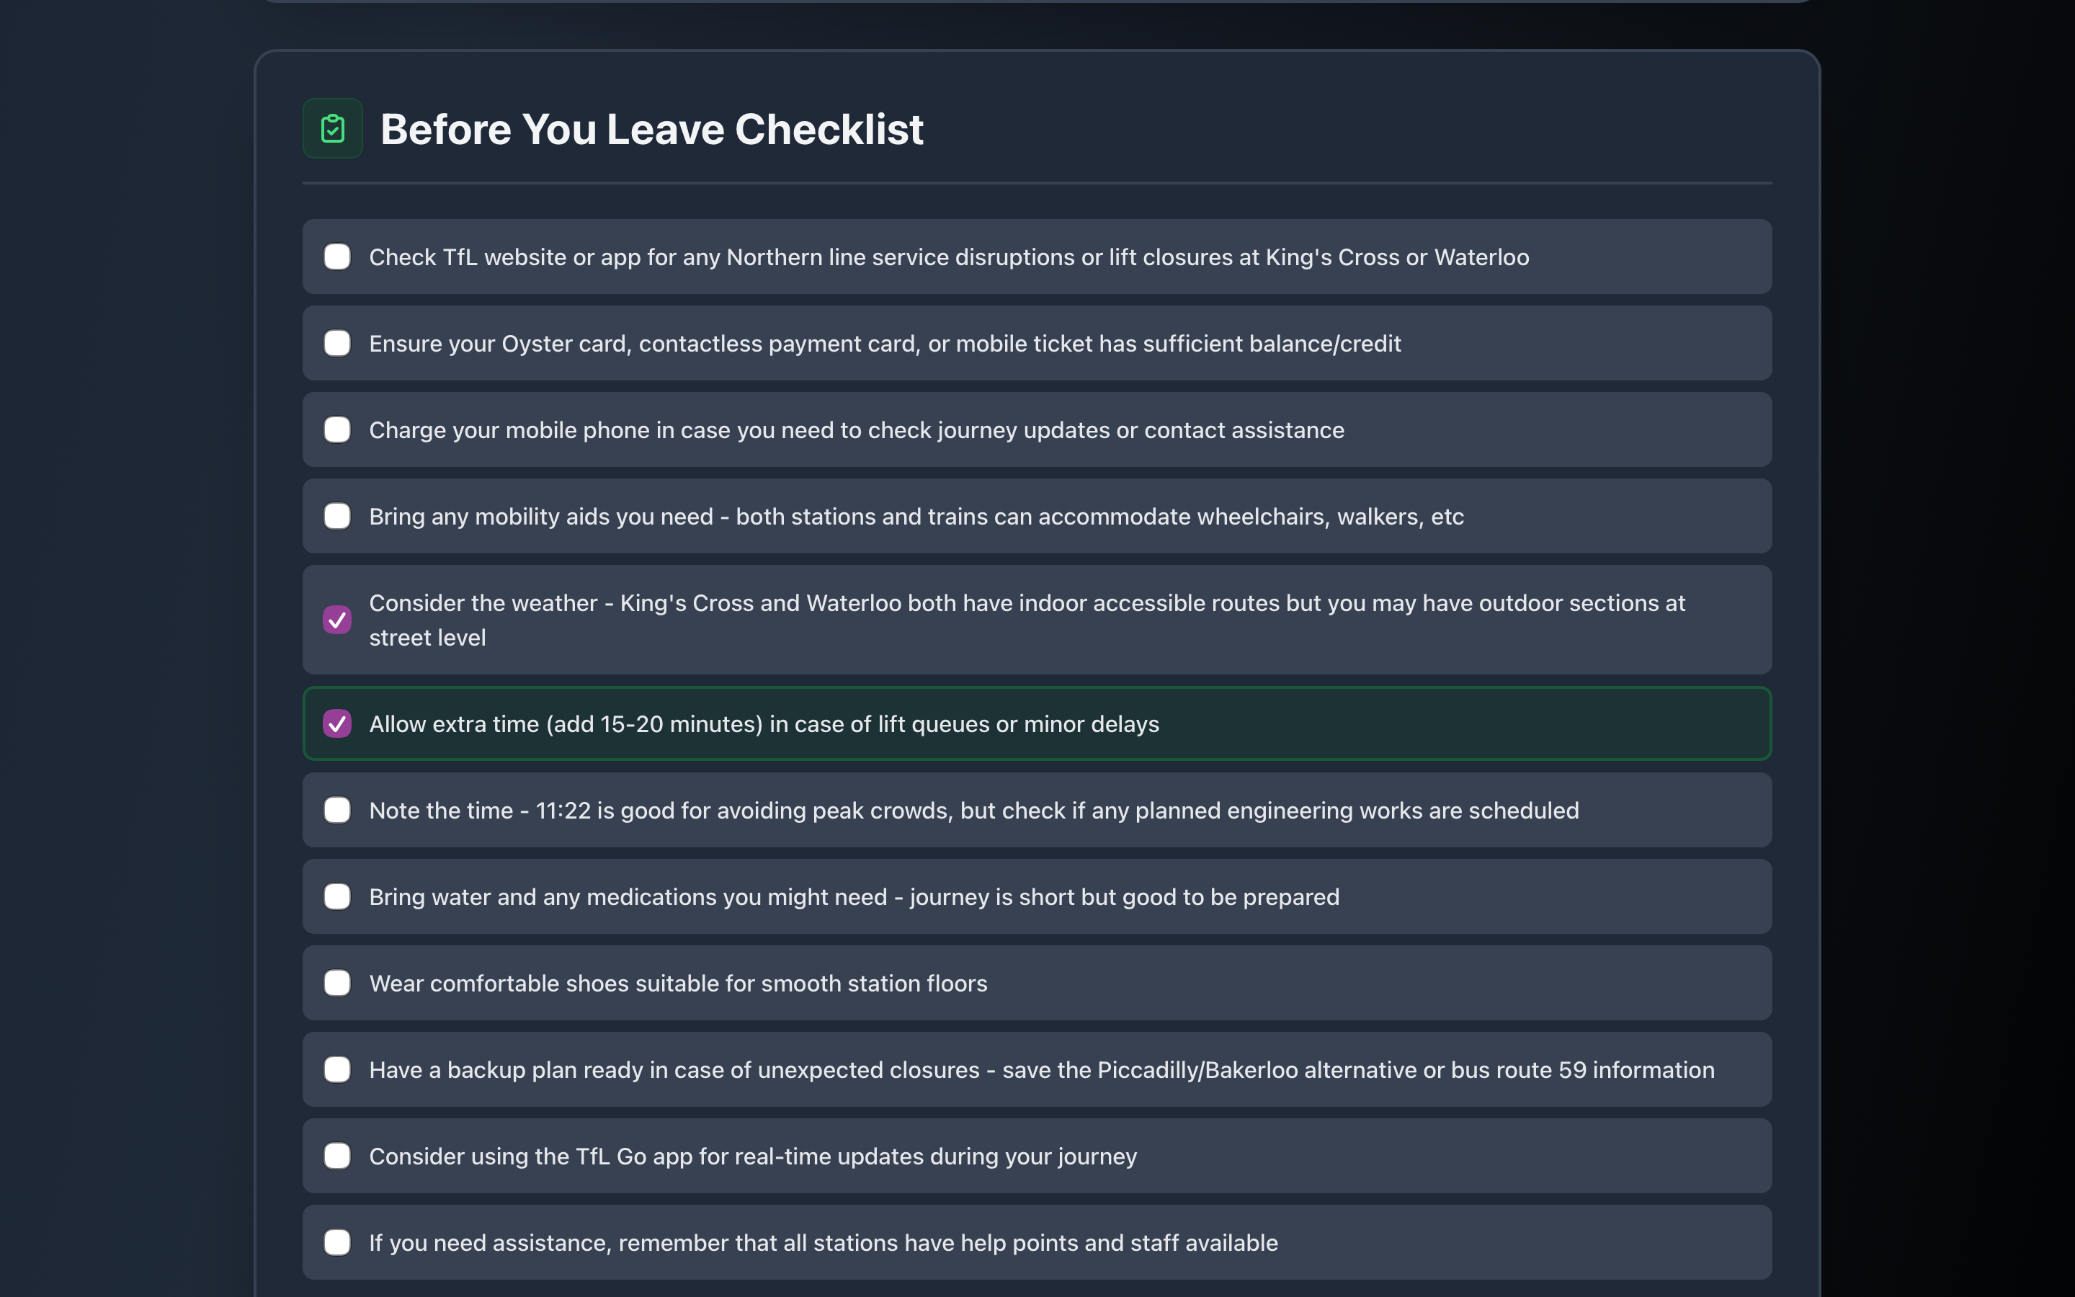
Task: Uncheck the allow extra time checkbox
Action: click(x=337, y=723)
